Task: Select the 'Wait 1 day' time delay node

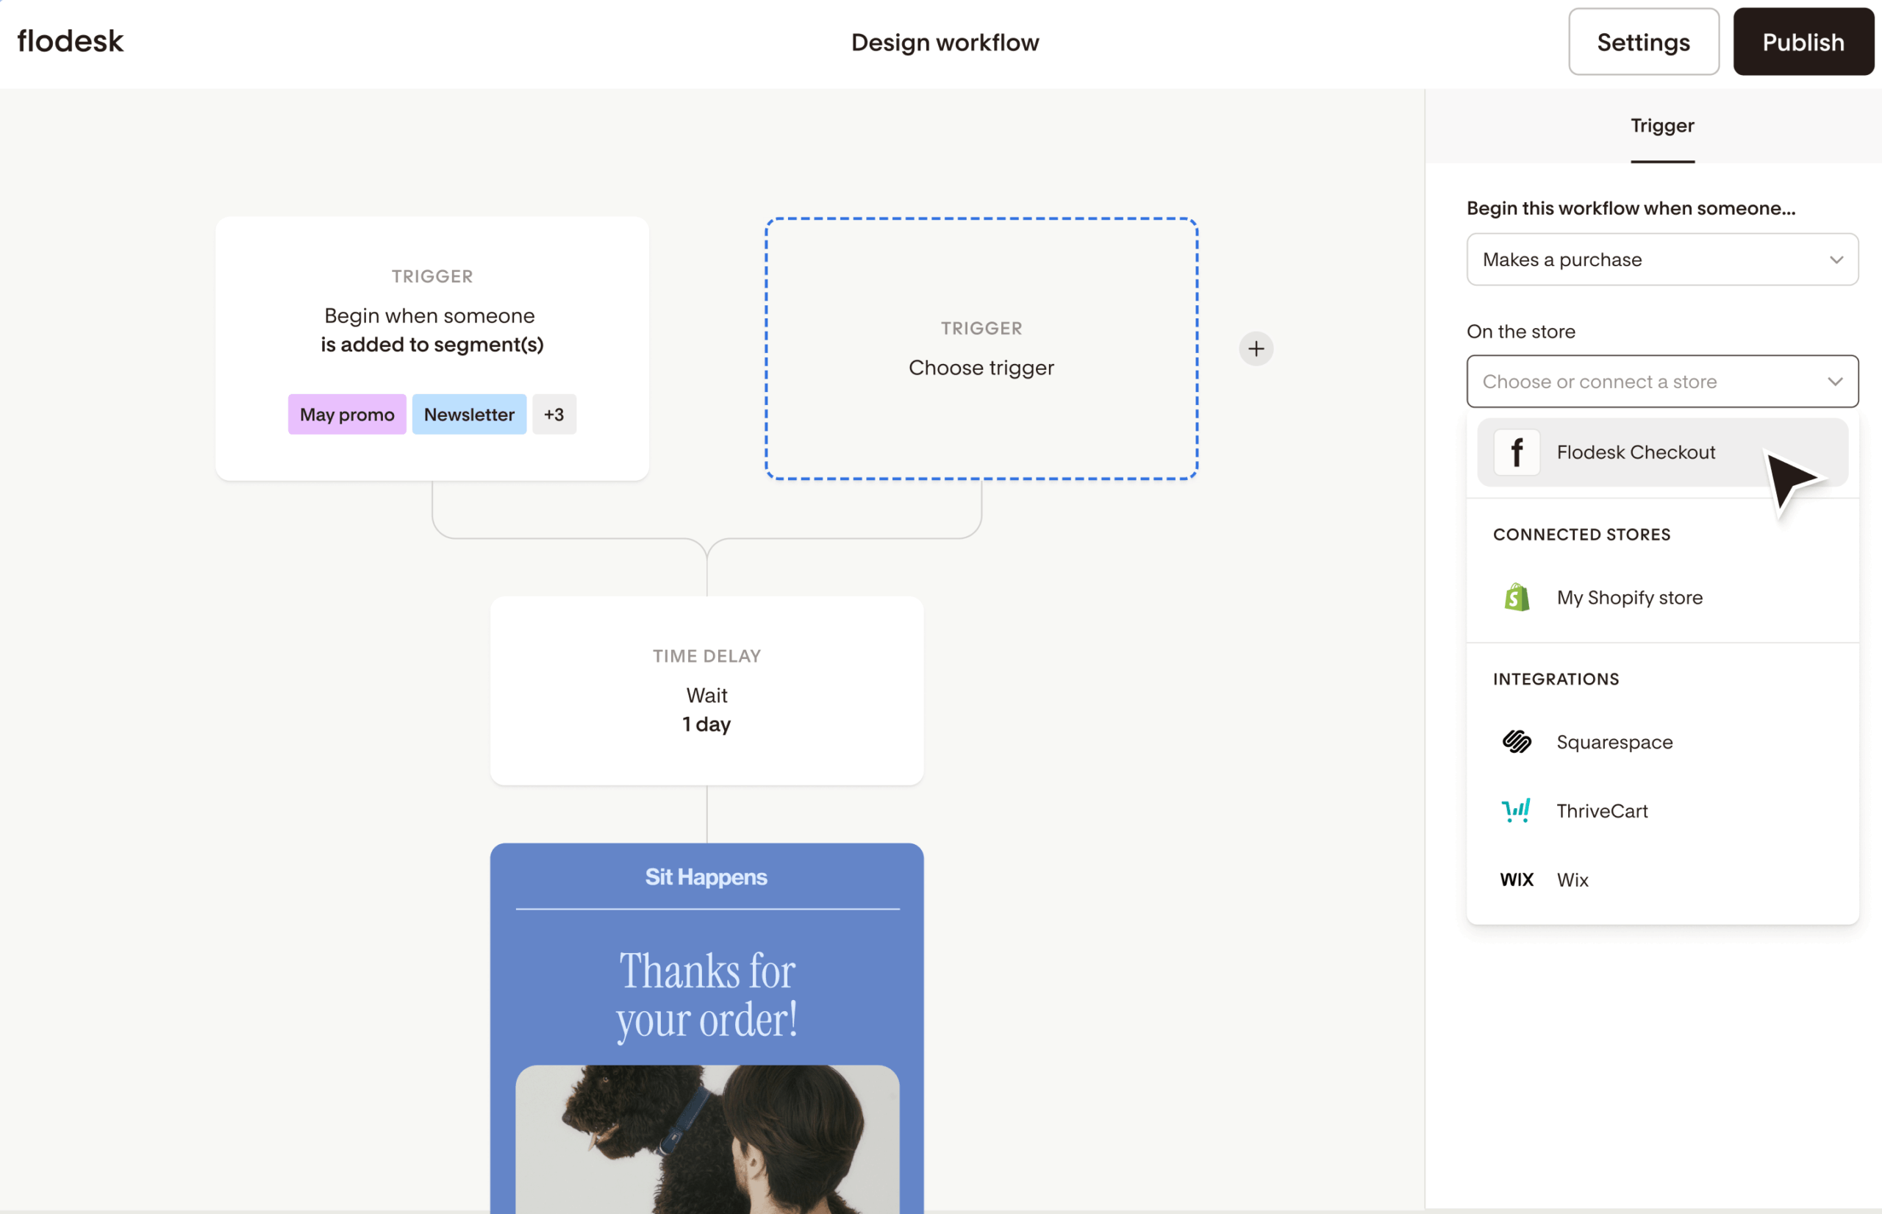Action: [706, 692]
